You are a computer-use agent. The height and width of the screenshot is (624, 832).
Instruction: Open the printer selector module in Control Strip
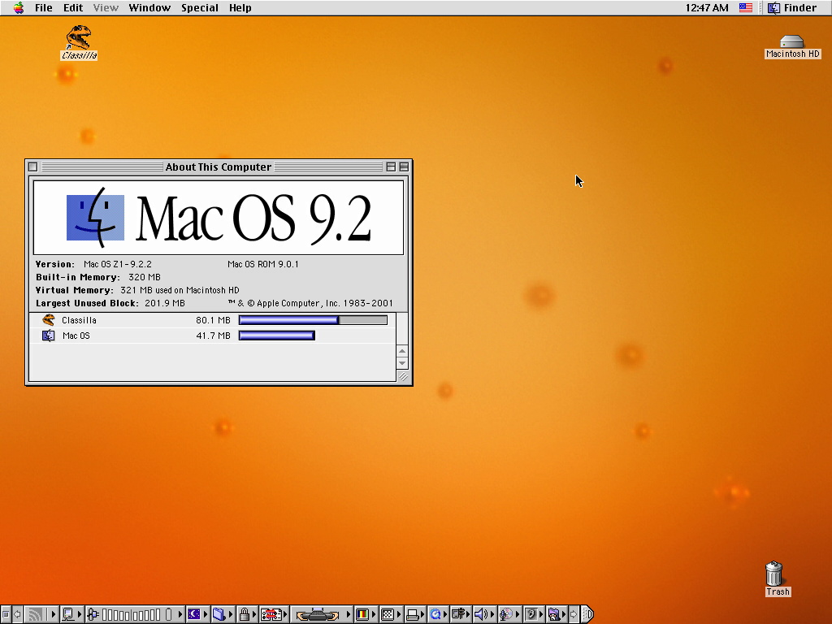[x=413, y=614]
